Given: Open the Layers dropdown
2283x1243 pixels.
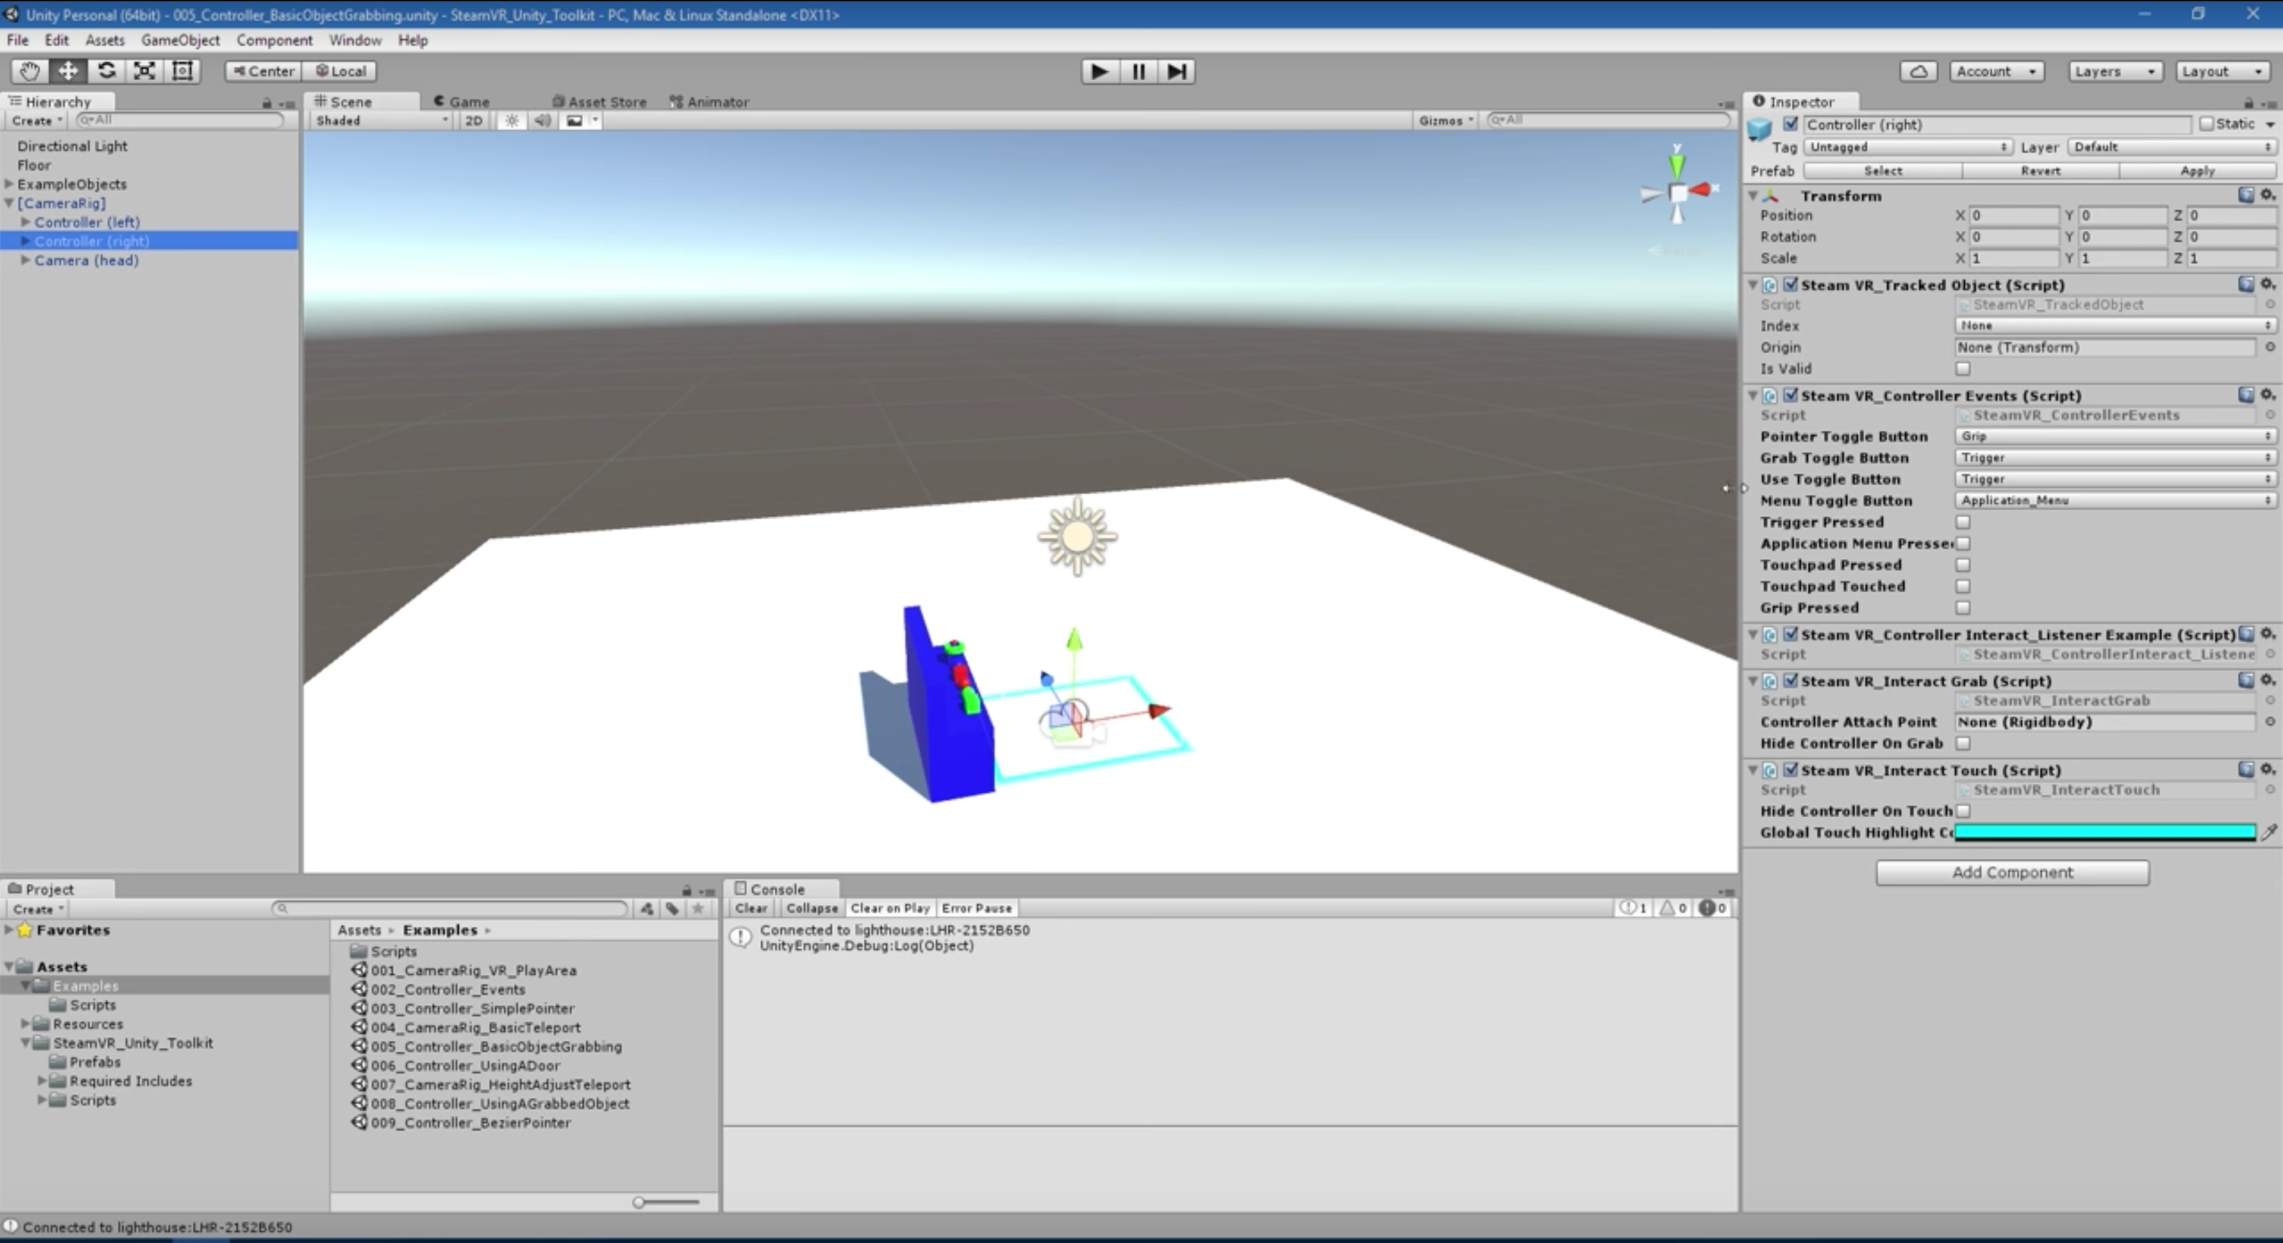Looking at the screenshot, I should click(x=2115, y=71).
